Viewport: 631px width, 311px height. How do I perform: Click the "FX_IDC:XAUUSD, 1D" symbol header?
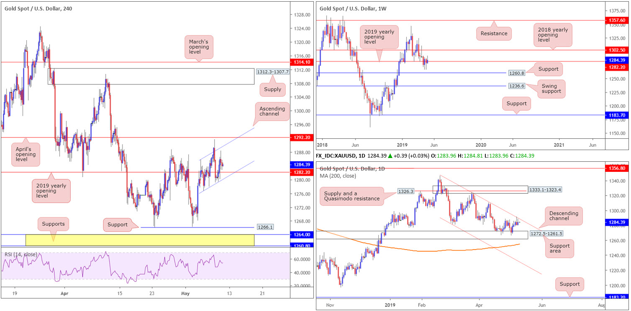point(341,156)
